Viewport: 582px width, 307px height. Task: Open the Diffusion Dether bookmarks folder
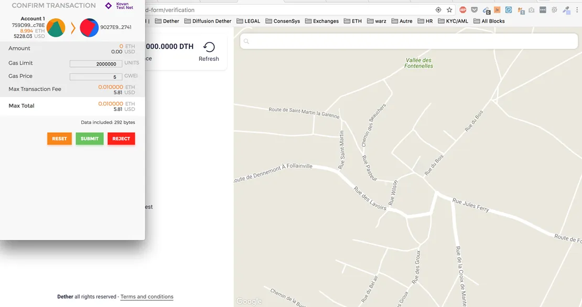point(208,21)
